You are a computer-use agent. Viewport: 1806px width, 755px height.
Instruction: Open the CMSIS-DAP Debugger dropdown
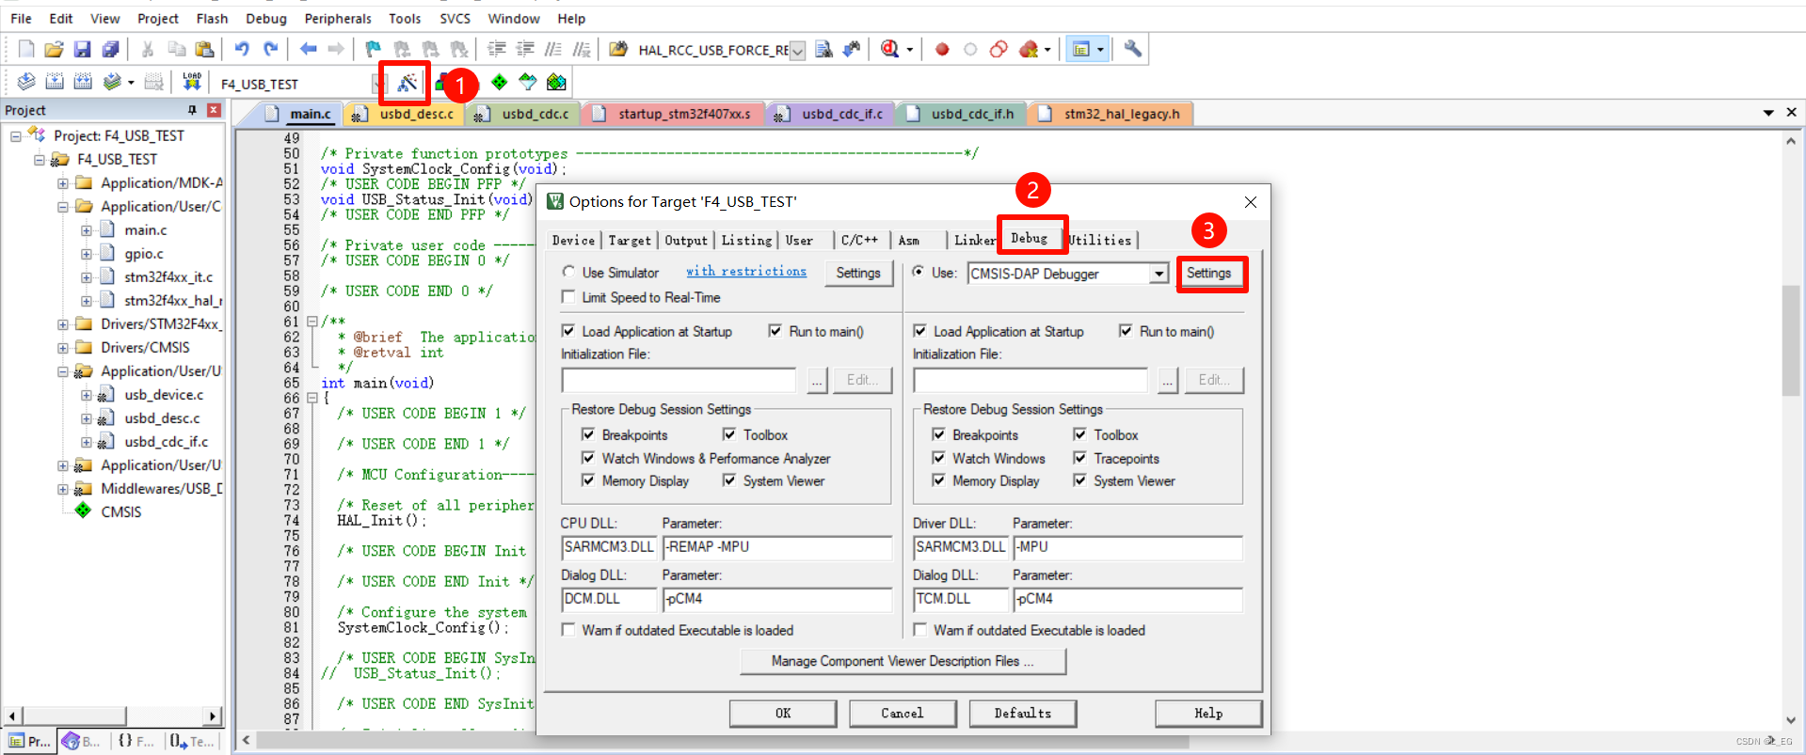point(1159,274)
